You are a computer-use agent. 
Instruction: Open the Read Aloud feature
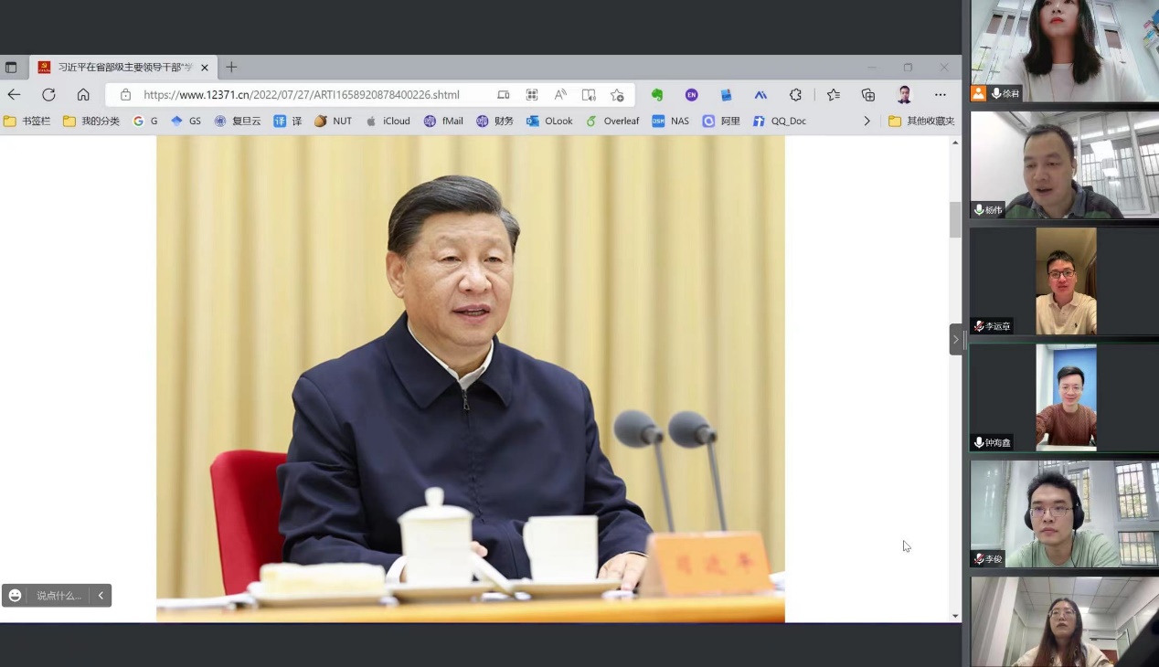pos(560,95)
